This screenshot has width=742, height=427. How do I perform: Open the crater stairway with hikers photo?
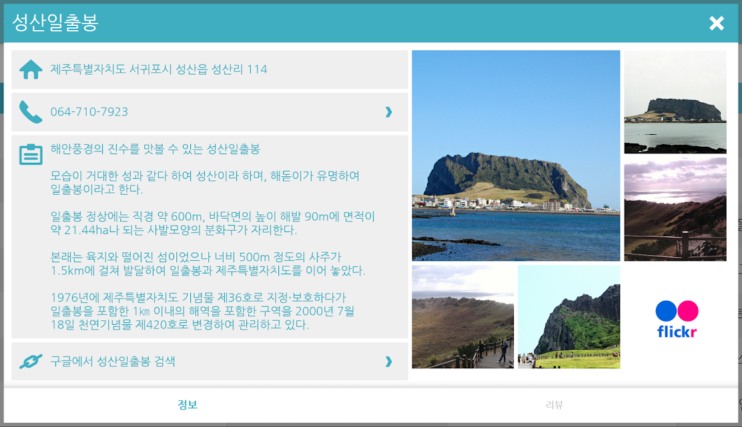tap(463, 317)
